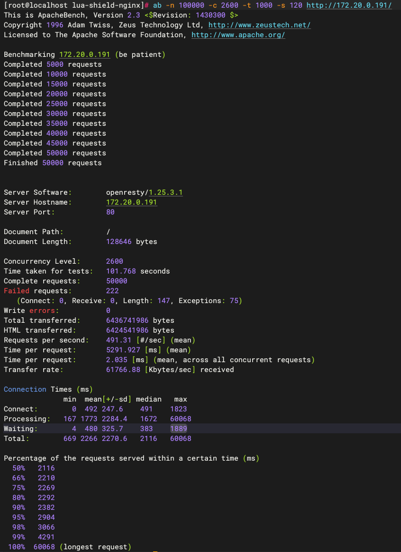Image resolution: width=401 pixels, height=552 pixels.
Task: Click the 99% percentile value 4291
Action: click(x=47, y=537)
